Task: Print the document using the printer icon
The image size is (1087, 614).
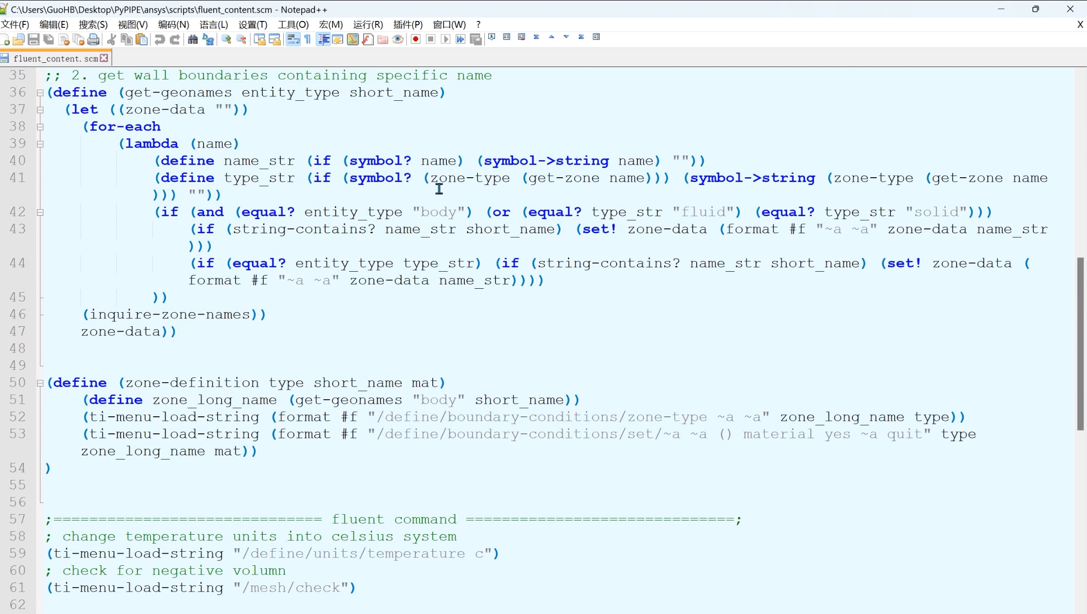Action: [x=93, y=39]
